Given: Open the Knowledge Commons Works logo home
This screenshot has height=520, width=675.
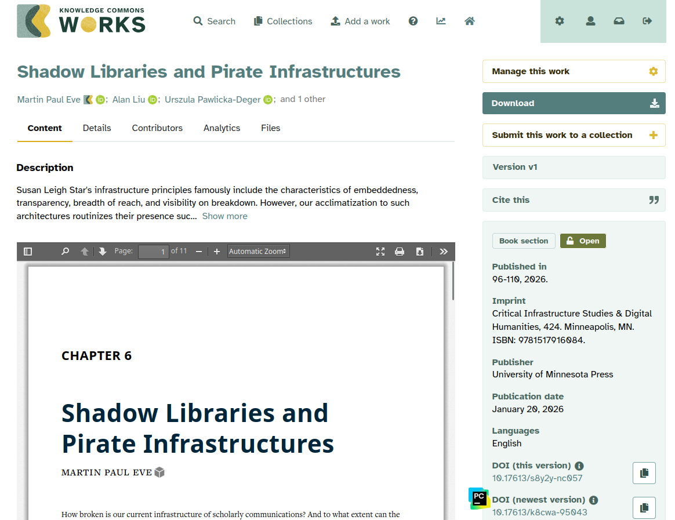Looking at the screenshot, I should tap(81, 21).
